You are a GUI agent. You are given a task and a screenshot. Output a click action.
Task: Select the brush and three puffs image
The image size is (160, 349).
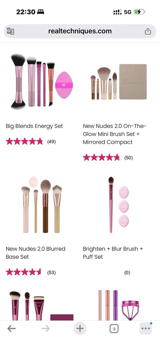118,205
